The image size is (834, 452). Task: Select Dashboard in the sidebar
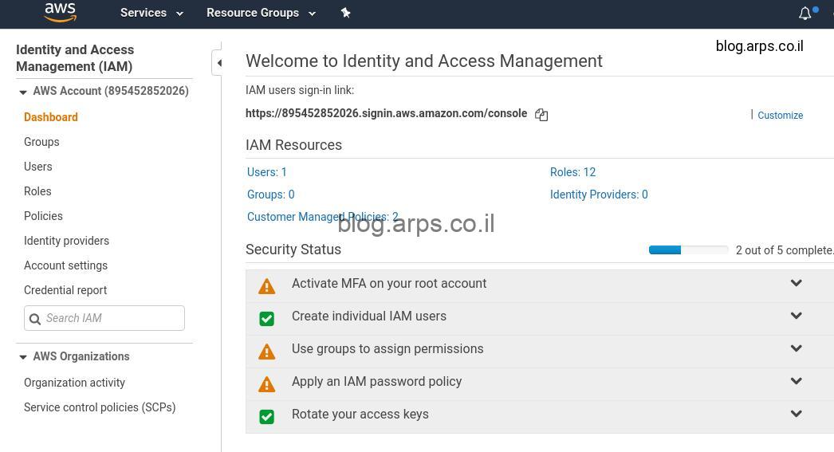[50, 117]
